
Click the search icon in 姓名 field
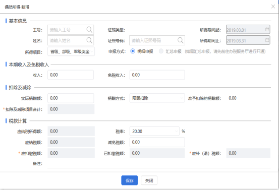(89, 40)
